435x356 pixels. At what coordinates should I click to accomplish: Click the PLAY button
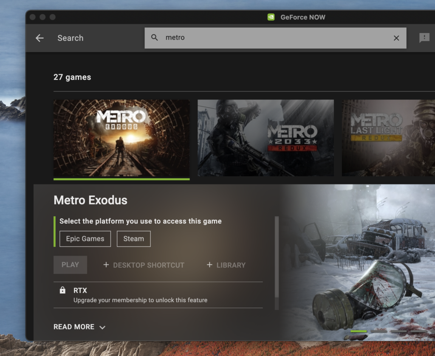pos(70,265)
